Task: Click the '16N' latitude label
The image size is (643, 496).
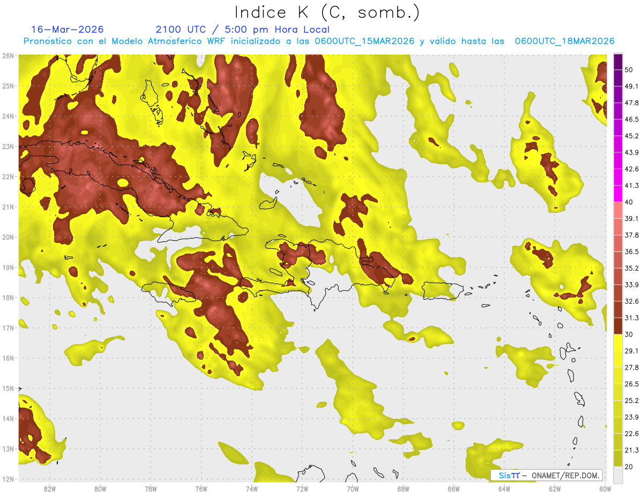Action: [8, 358]
